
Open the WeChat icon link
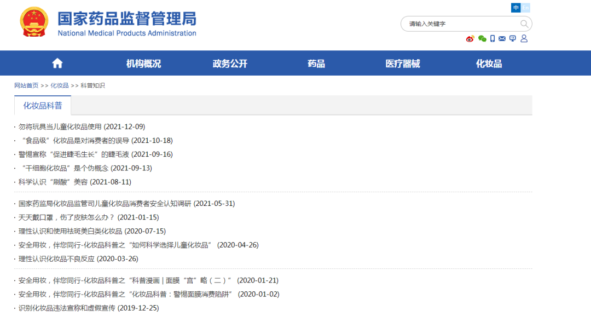(482, 39)
